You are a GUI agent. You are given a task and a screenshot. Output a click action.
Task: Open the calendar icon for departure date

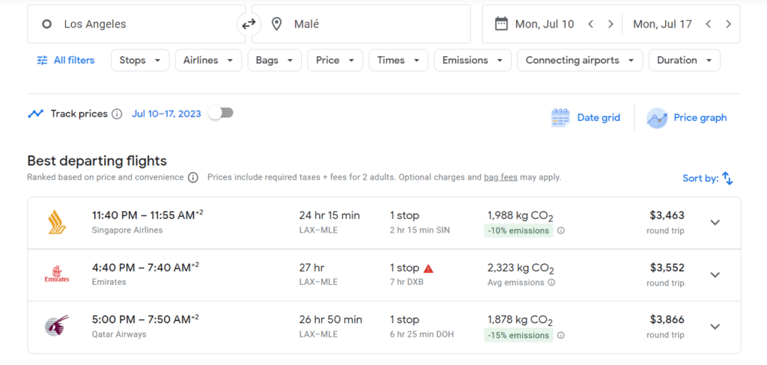point(501,24)
